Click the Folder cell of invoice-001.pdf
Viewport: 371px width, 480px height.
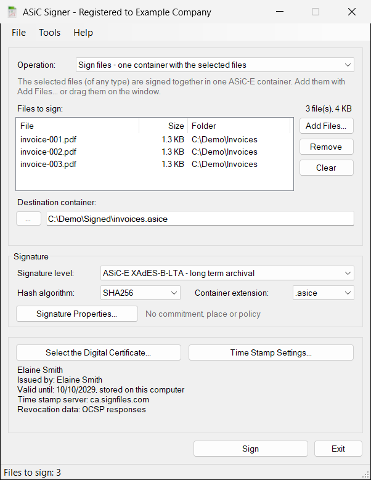(x=224, y=140)
